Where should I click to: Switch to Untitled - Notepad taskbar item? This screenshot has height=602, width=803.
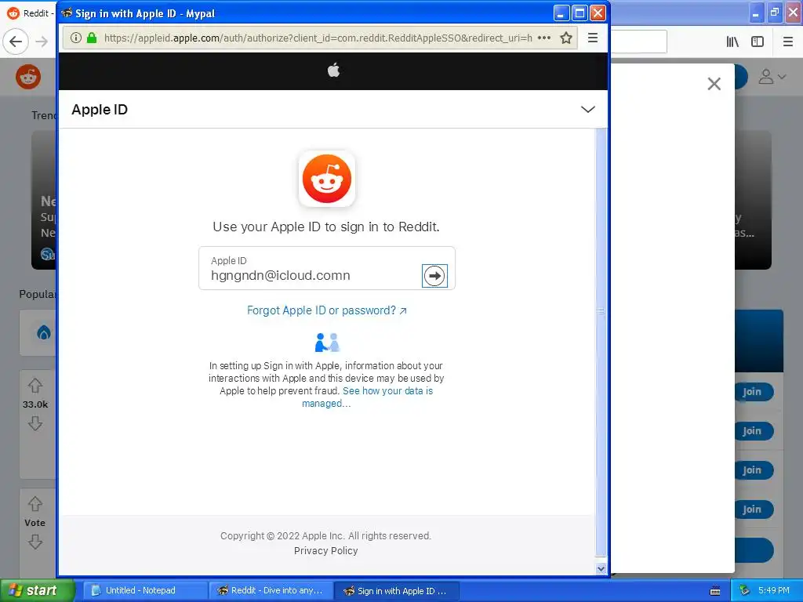[x=144, y=590]
